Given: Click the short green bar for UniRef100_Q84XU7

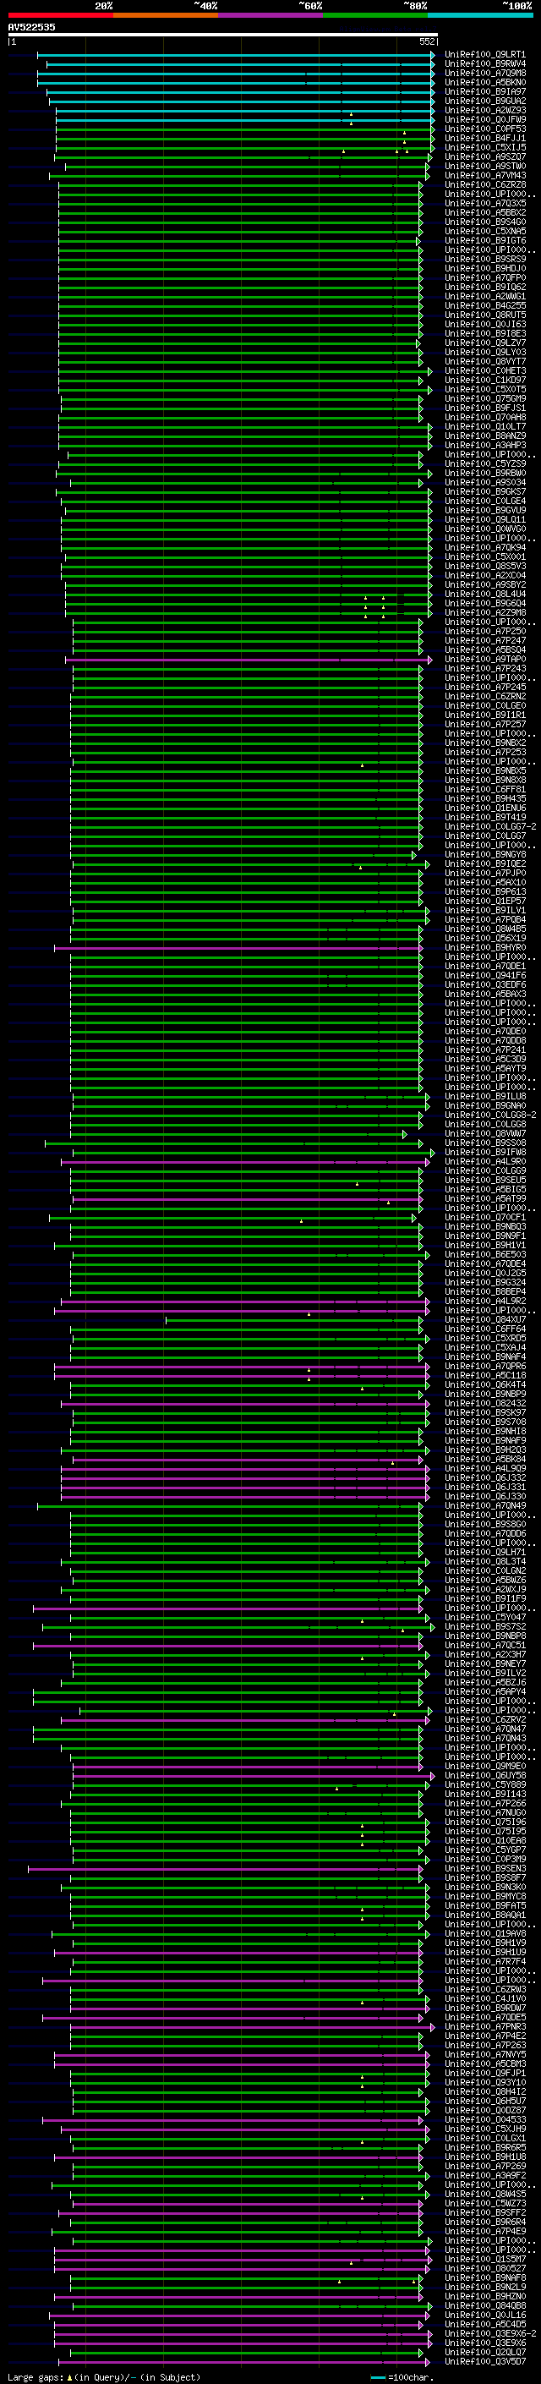Looking at the screenshot, I should (294, 1320).
